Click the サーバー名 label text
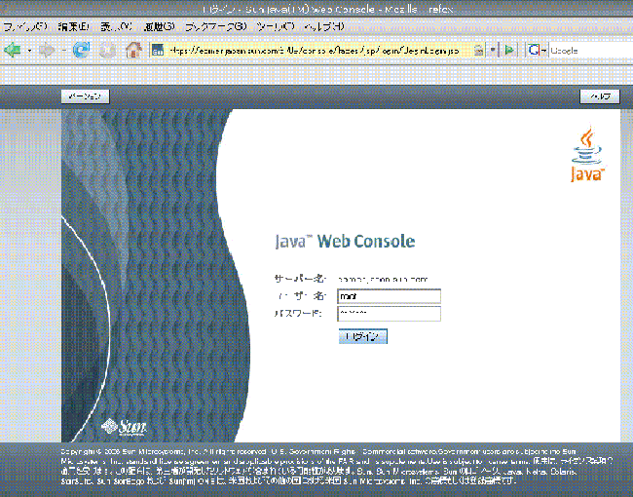The height and width of the screenshot is (497, 633). [300, 279]
